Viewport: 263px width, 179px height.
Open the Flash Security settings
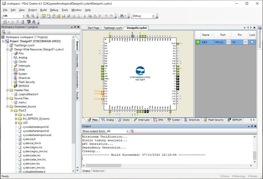[x=214, y=120]
